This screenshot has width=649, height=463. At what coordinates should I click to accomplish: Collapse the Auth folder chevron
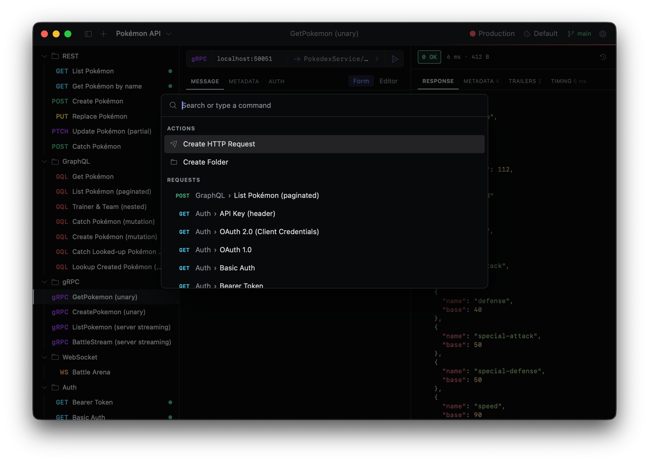tap(44, 387)
